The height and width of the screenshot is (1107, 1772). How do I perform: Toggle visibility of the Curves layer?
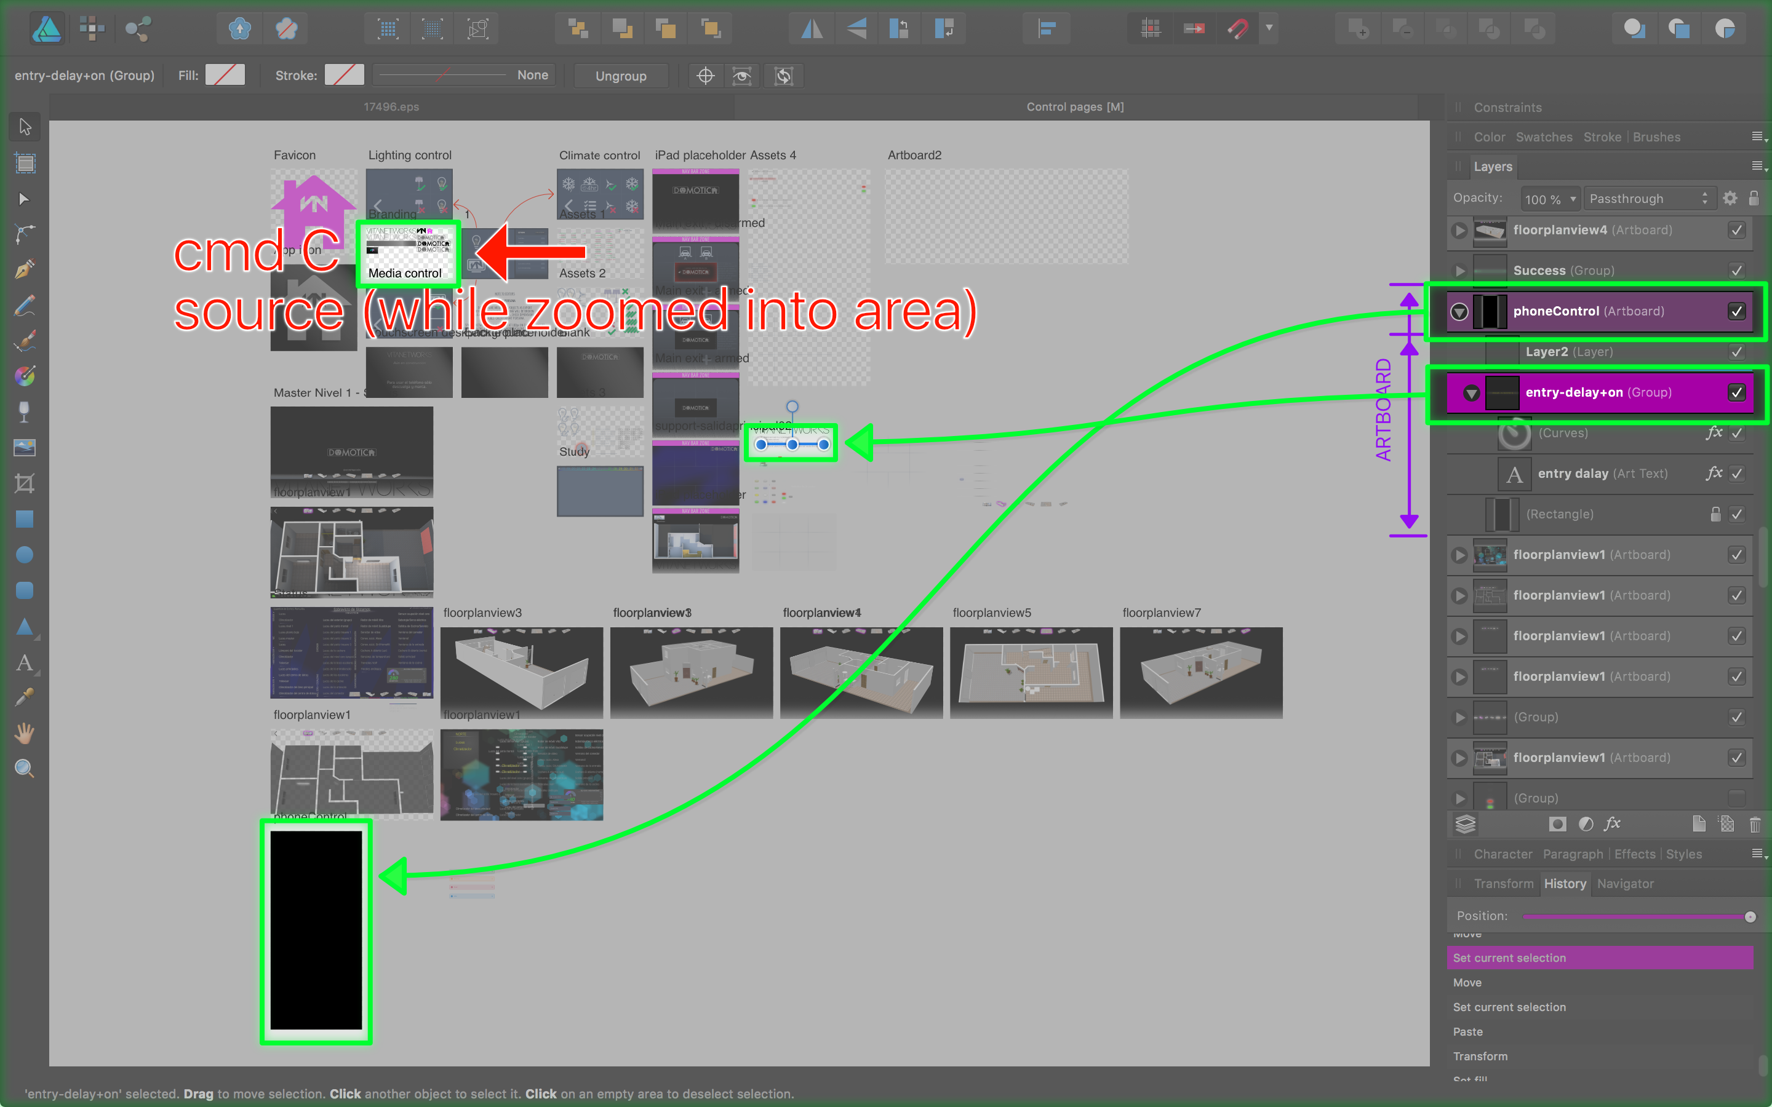point(1736,434)
